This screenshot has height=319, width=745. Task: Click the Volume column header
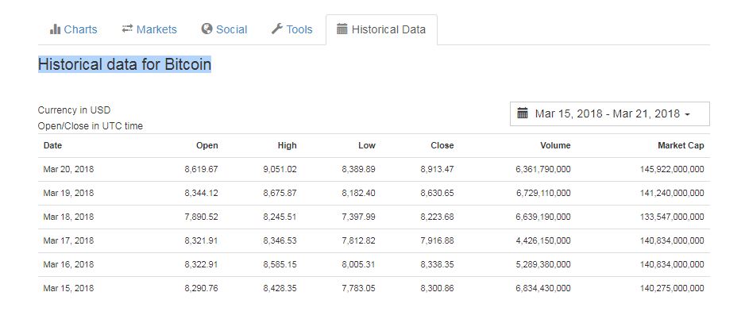pyautogui.click(x=555, y=145)
